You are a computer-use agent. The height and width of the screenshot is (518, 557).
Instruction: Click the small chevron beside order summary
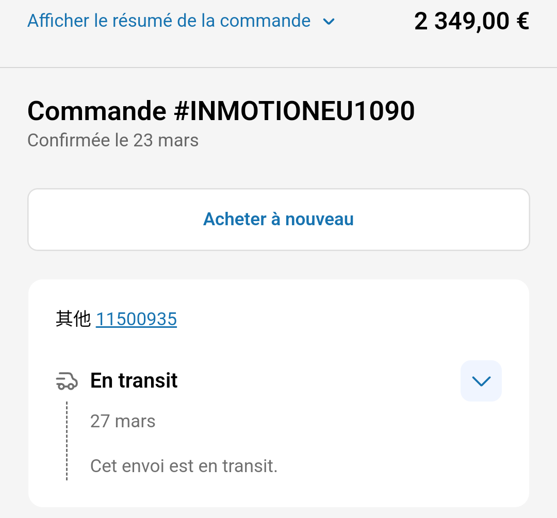[x=329, y=22]
